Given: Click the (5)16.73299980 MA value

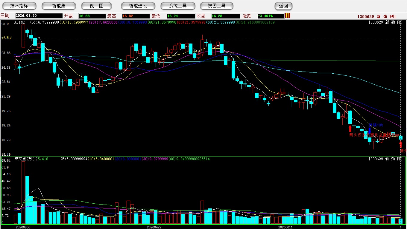Looking at the screenshot, I should [x=45, y=22].
